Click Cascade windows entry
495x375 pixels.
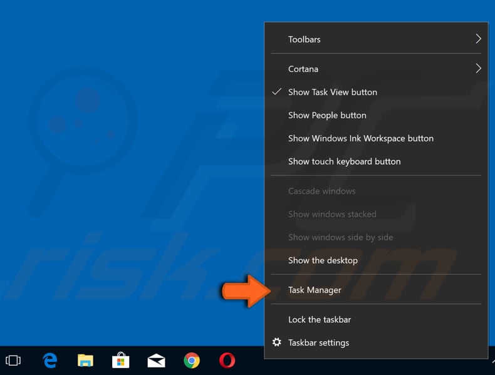pyautogui.click(x=376, y=191)
